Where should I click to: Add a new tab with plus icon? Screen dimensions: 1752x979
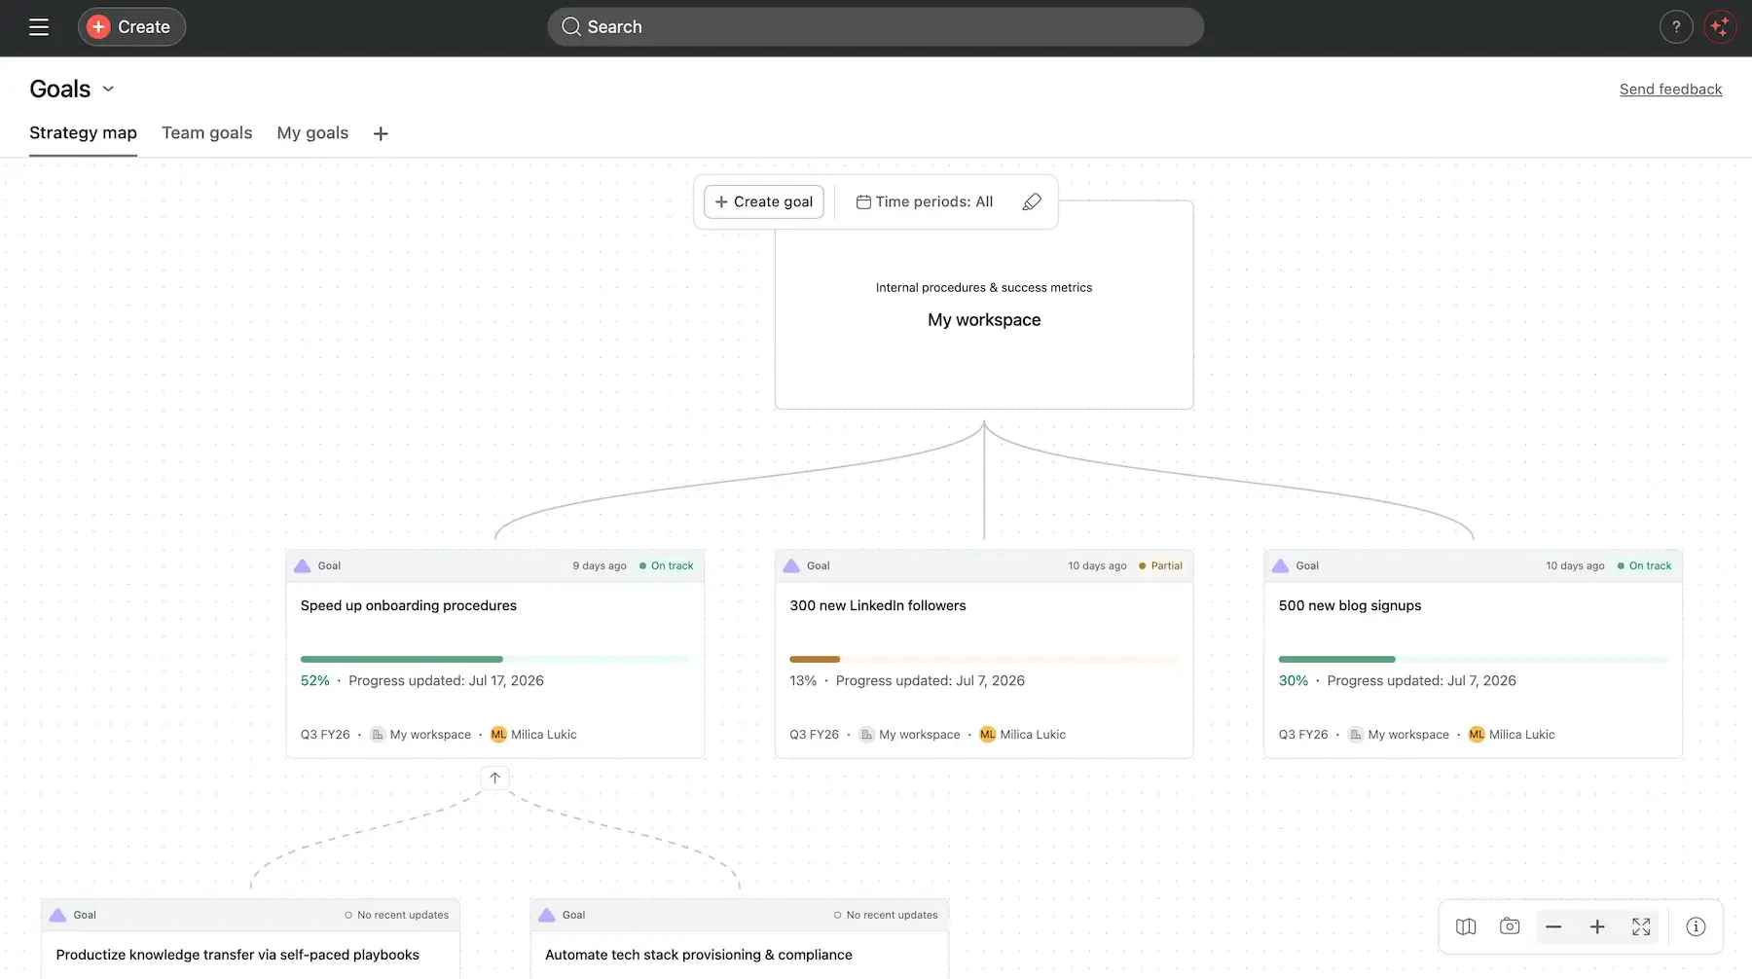pos(381,134)
